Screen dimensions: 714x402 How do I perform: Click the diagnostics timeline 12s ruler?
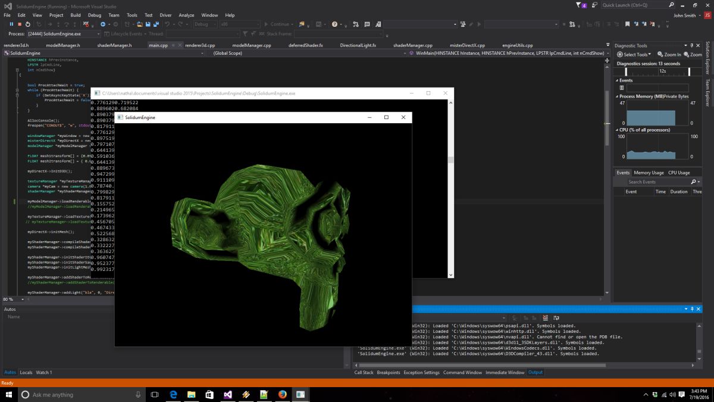[x=658, y=71]
